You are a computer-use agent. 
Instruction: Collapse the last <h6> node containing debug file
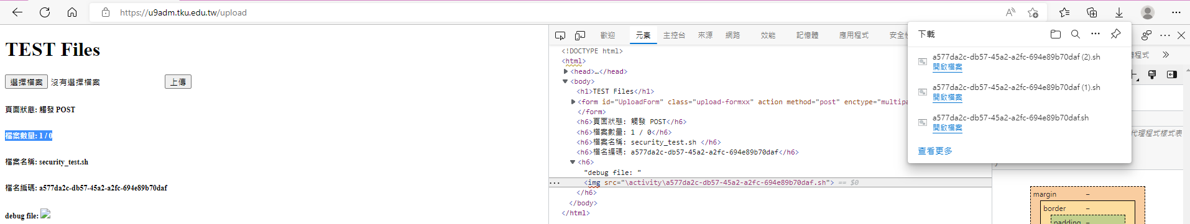tap(573, 162)
